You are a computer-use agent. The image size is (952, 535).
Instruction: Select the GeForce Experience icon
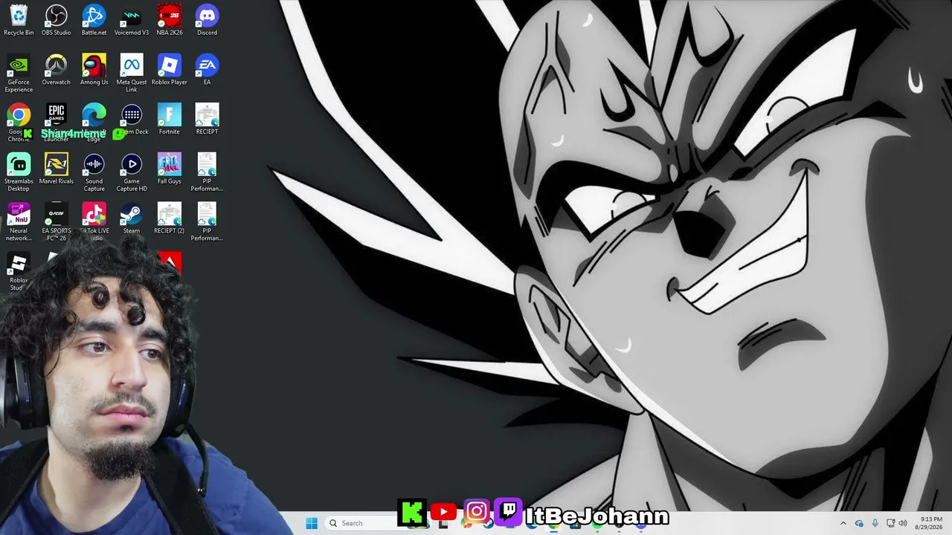click(x=19, y=74)
